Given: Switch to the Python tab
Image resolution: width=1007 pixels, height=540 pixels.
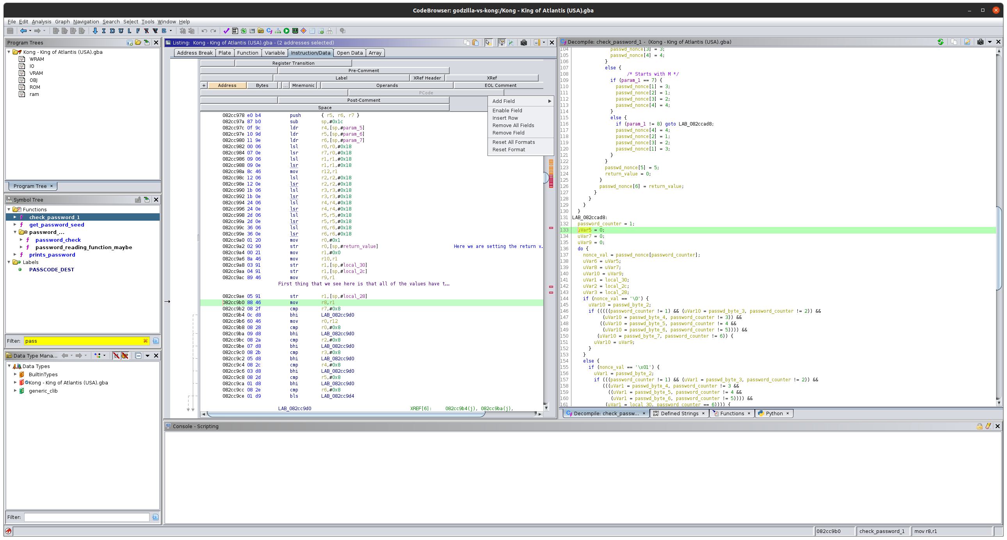Looking at the screenshot, I should click(774, 414).
